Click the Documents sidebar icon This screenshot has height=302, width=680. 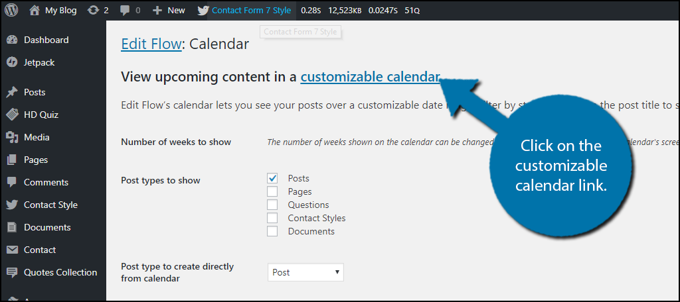tap(12, 227)
